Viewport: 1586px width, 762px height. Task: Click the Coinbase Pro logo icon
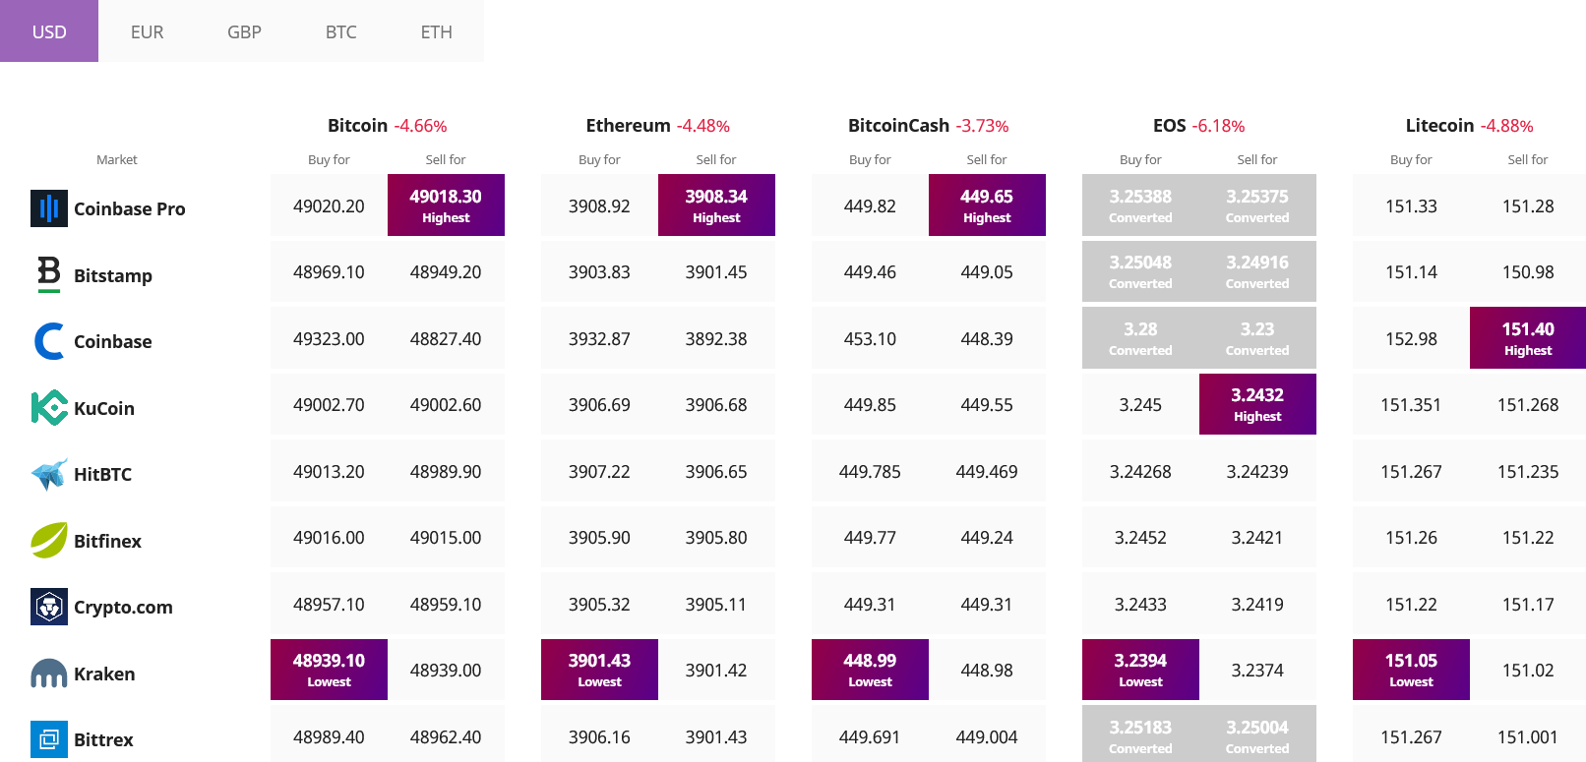(x=49, y=208)
